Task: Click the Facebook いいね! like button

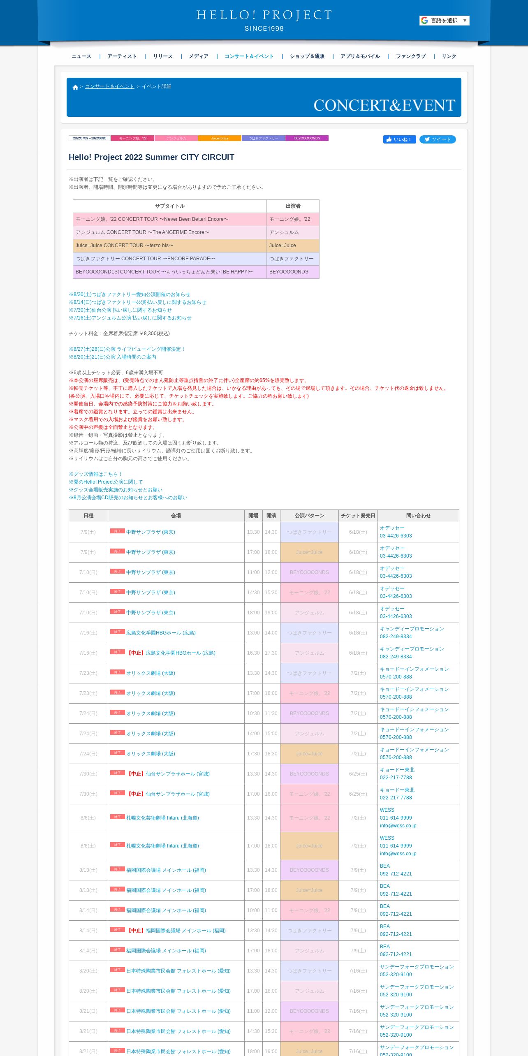Action: pyautogui.click(x=399, y=139)
